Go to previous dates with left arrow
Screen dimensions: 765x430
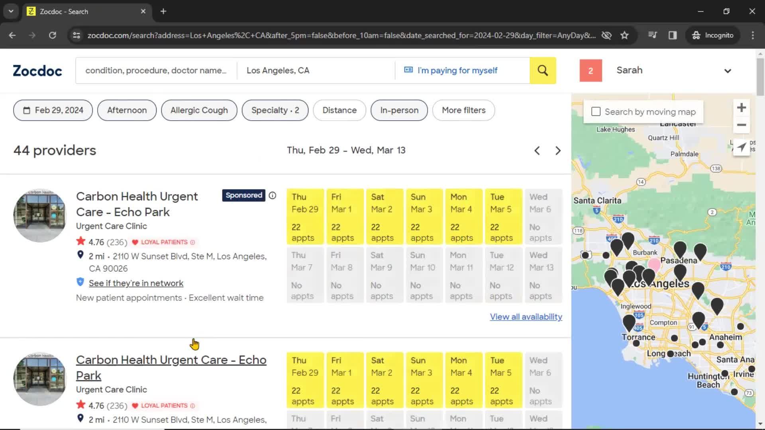(537, 150)
